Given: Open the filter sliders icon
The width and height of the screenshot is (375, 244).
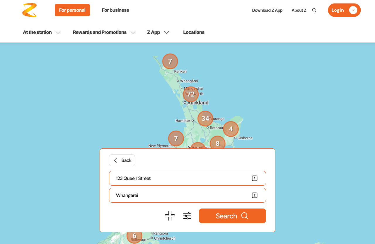Looking at the screenshot, I should [x=187, y=216].
